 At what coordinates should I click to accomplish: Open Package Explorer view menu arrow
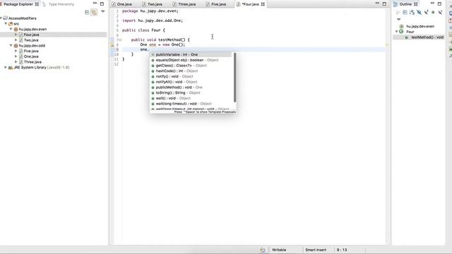[103, 11]
